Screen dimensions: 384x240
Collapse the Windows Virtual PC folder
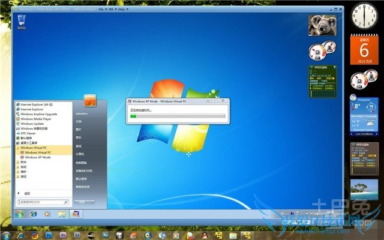tap(34, 148)
